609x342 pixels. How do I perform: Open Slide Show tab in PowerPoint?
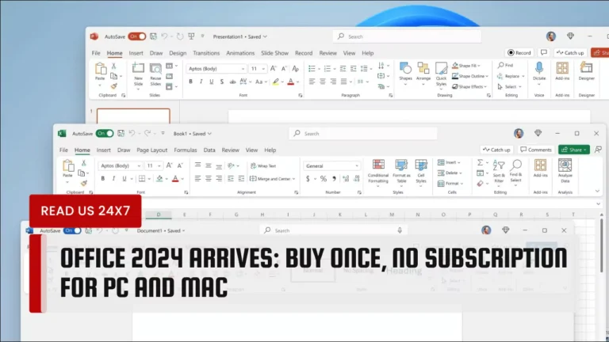point(274,53)
